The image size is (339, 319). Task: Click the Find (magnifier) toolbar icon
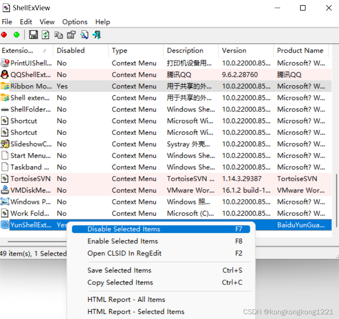coord(84,35)
